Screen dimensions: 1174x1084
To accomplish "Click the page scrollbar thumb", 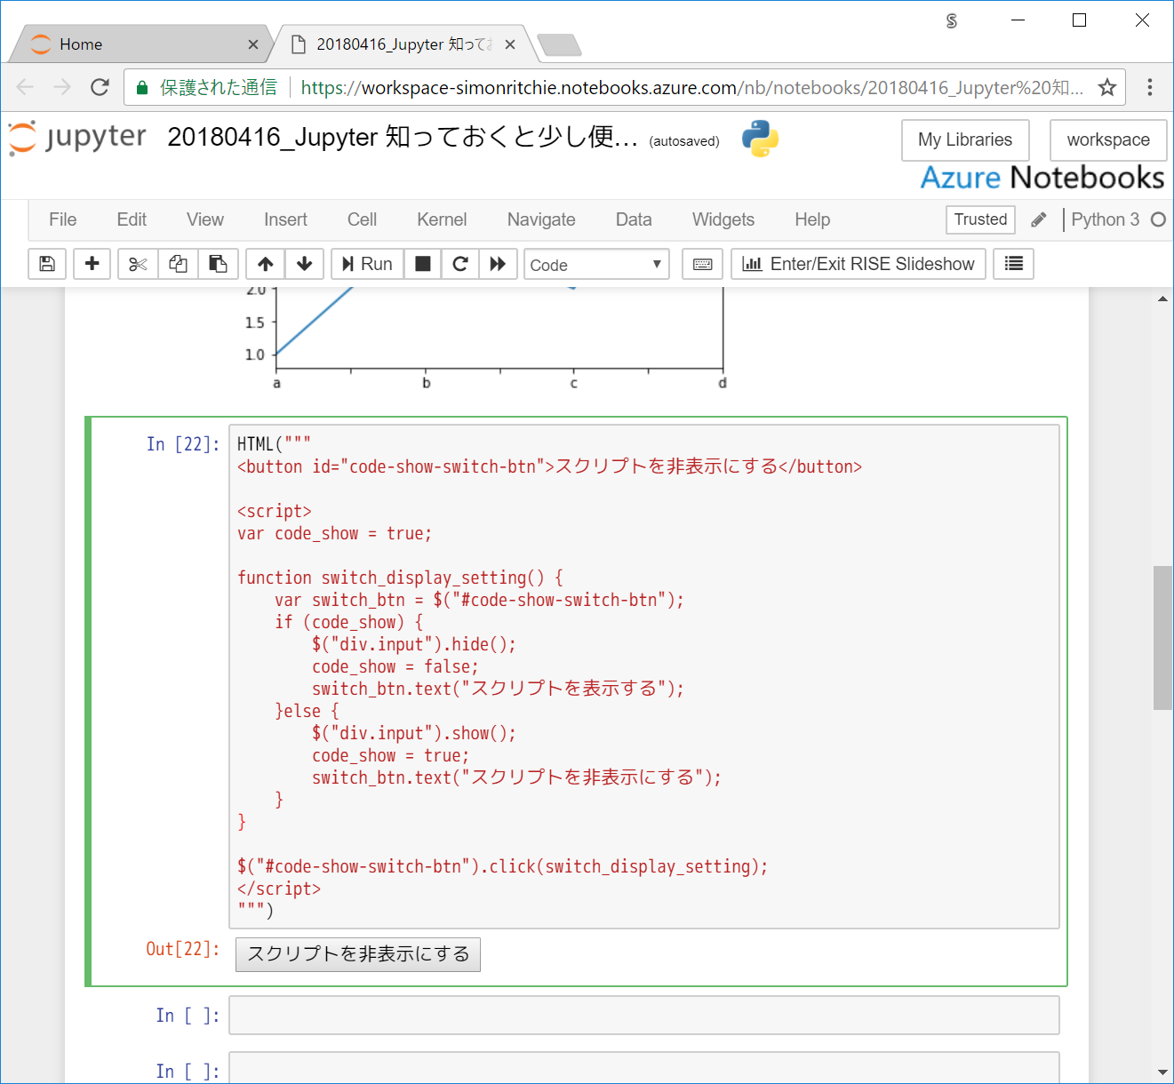I will coord(1162,637).
